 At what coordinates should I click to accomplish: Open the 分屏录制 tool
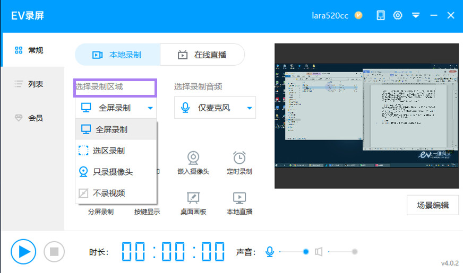point(101,212)
